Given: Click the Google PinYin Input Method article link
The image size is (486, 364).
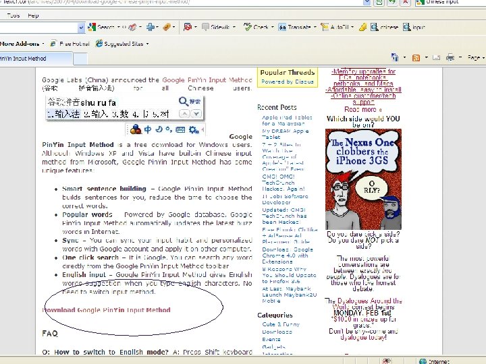Looking at the screenshot, I should click(x=207, y=80).
